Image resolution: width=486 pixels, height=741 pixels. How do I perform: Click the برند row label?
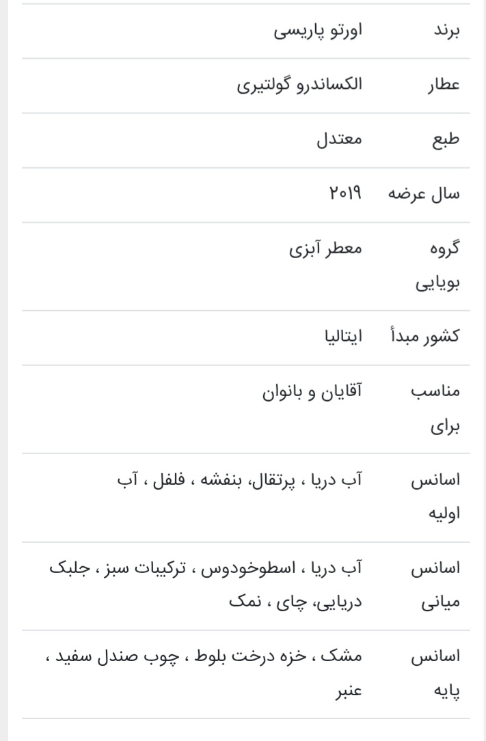[x=446, y=31]
